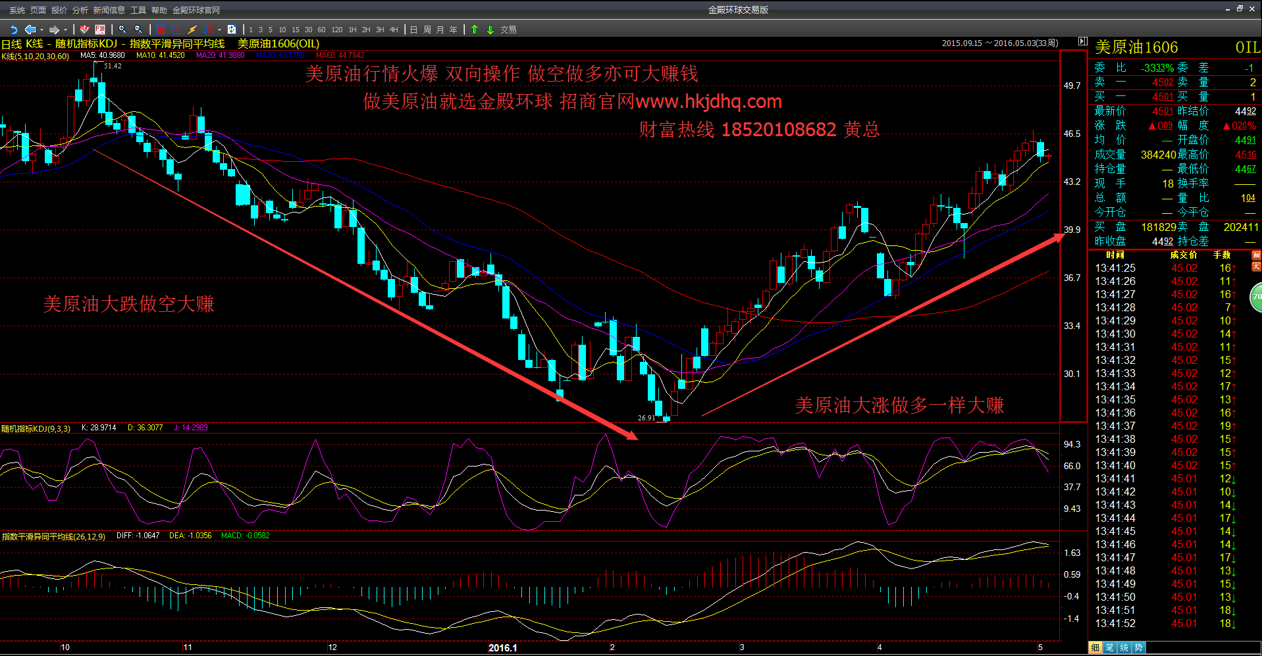Select the 细 tab at panel bottom
The height and width of the screenshot is (656, 1262).
[x=1095, y=647]
